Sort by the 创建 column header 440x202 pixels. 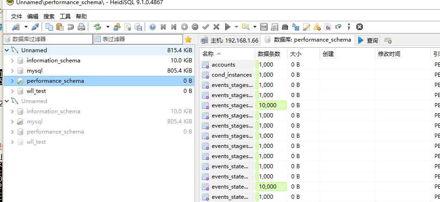[x=348, y=54]
